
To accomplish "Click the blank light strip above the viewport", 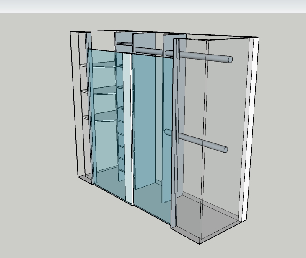I will [153, 6].
